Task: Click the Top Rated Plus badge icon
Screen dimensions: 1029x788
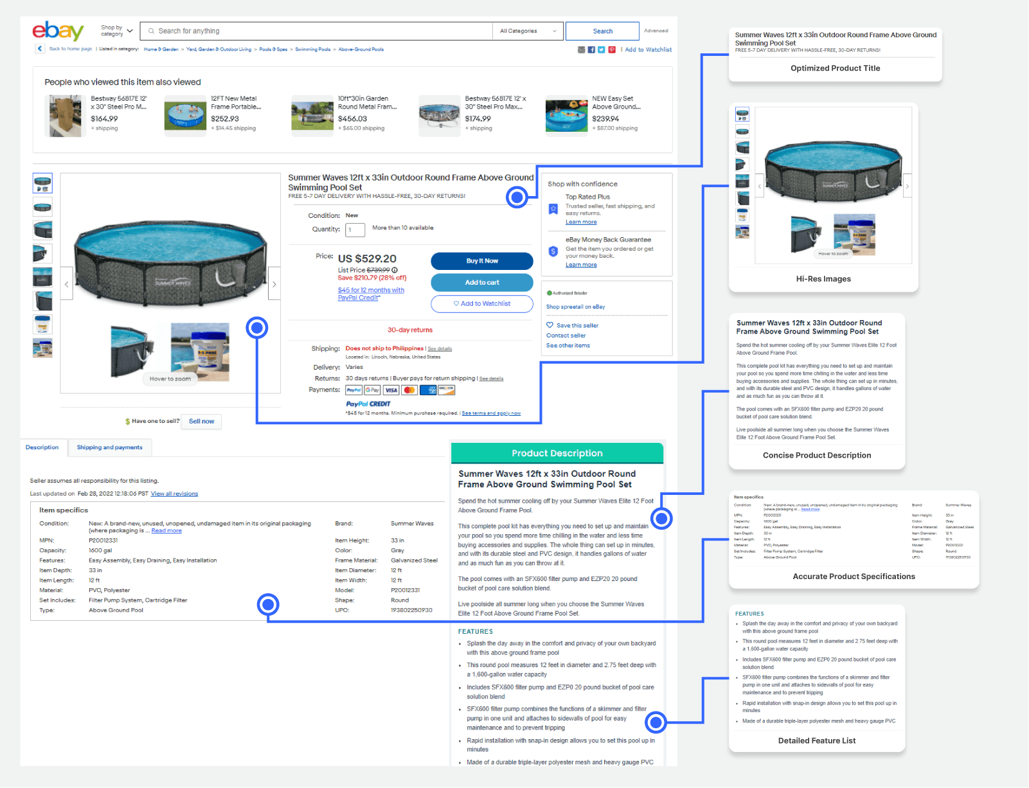Action: tap(553, 209)
